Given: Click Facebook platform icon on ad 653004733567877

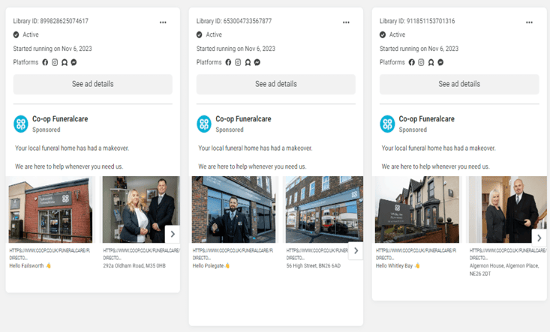Looking at the screenshot, I should tap(228, 62).
